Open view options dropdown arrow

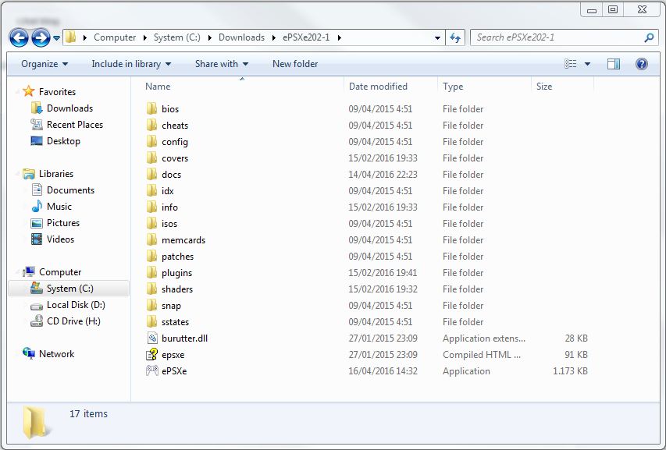click(587, 64)
